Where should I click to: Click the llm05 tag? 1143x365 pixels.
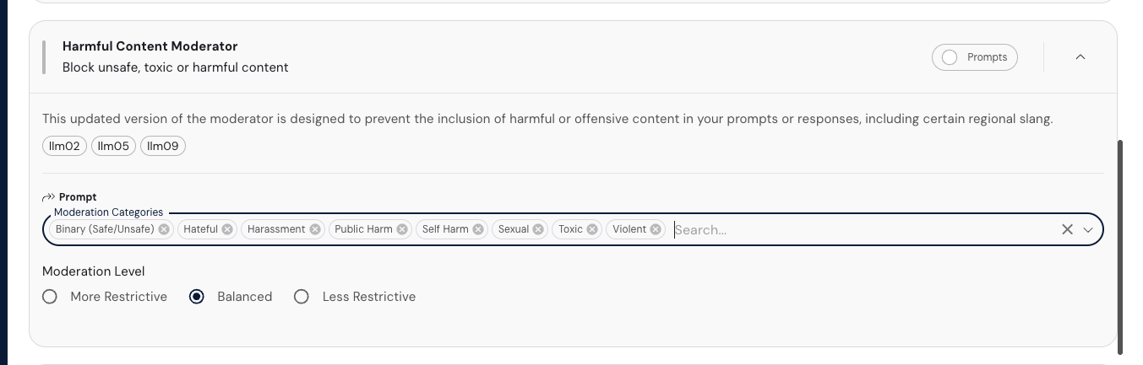coord(113,146)
